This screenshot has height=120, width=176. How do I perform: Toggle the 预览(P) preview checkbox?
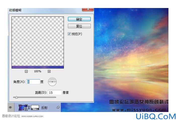69,34
